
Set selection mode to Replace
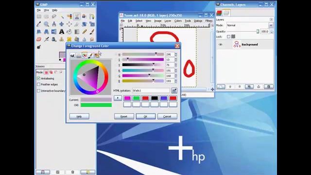click(46, 72)
